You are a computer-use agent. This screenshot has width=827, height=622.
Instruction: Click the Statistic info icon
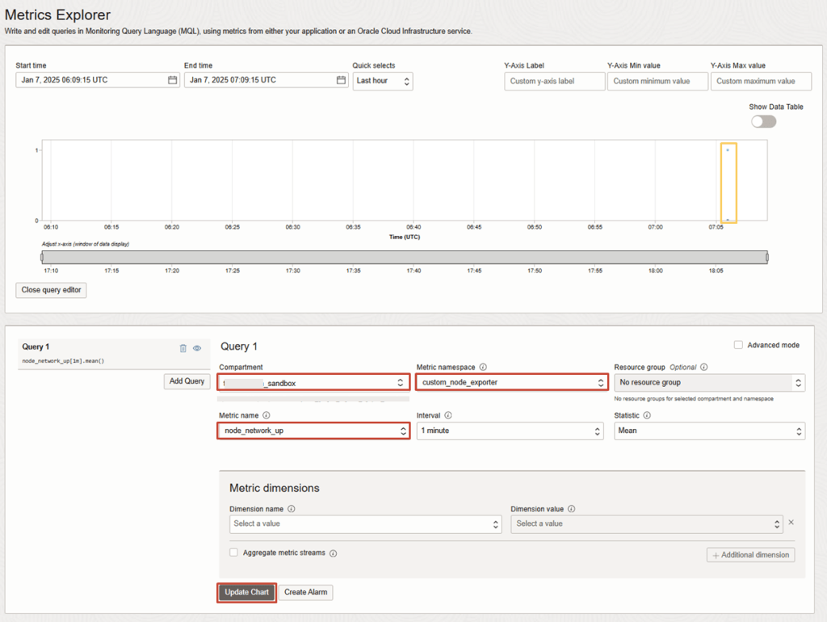coord(647,415)
